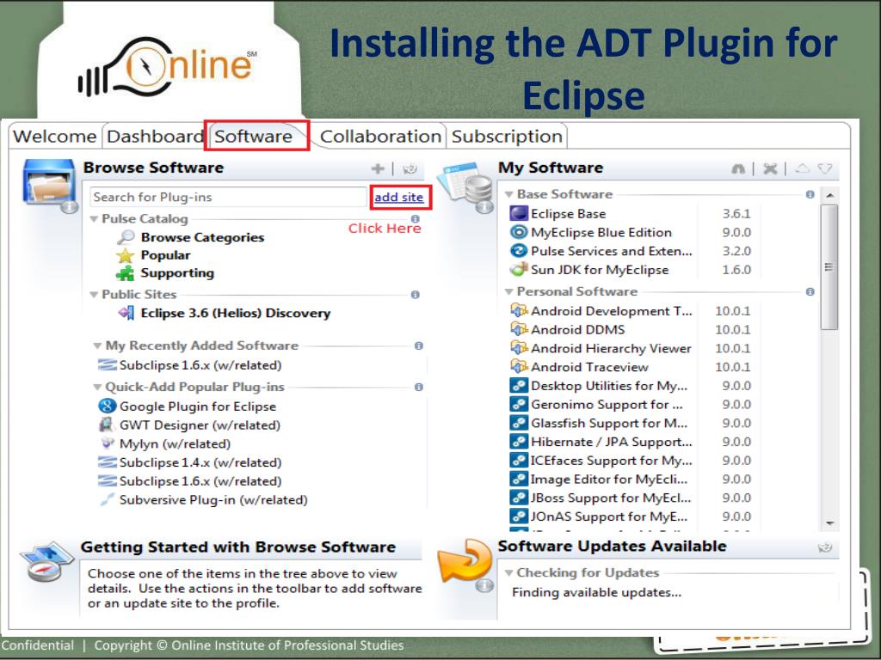
Task: Select the Software tab
Action: pyautogui.click(x=254, y=137)
